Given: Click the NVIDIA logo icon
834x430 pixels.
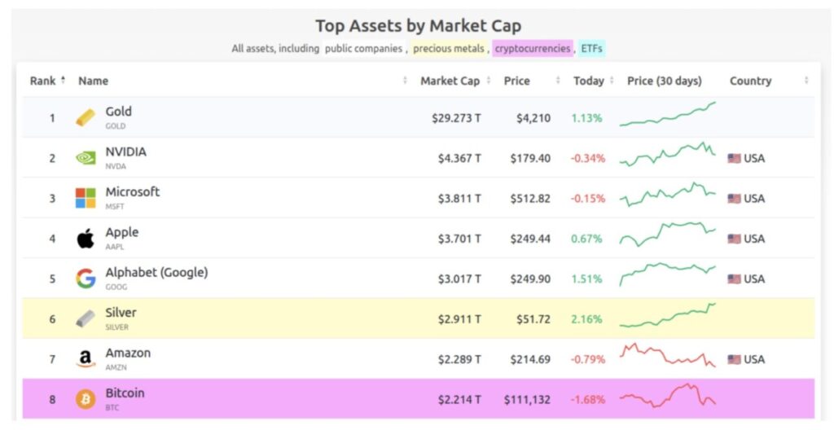Looking at the screenshot, I should (86, 158).
